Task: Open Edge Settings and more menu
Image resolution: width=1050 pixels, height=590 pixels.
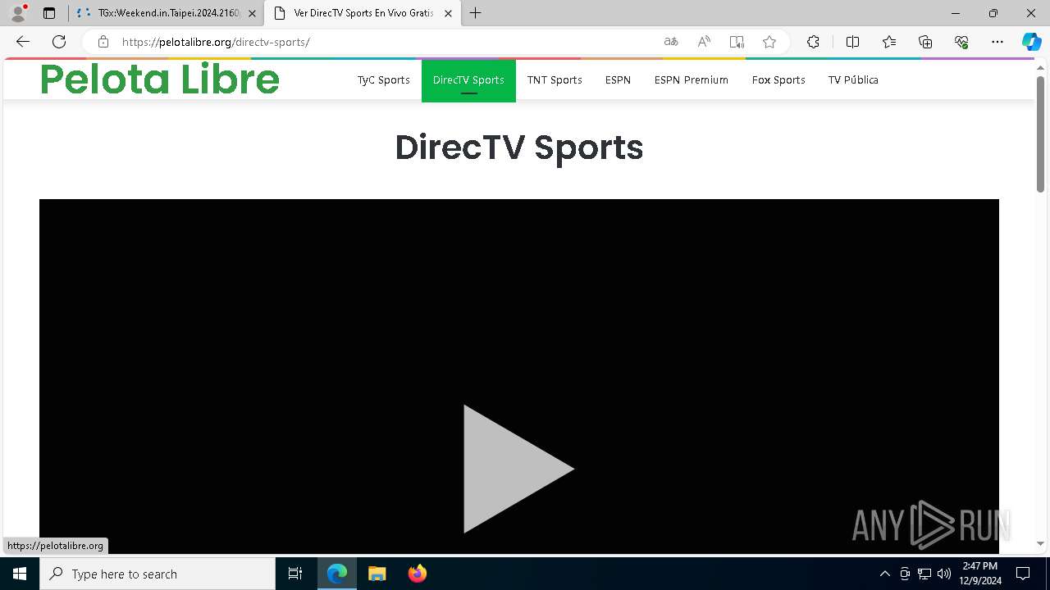Action: pyautogui.click(x=997, y=42)
